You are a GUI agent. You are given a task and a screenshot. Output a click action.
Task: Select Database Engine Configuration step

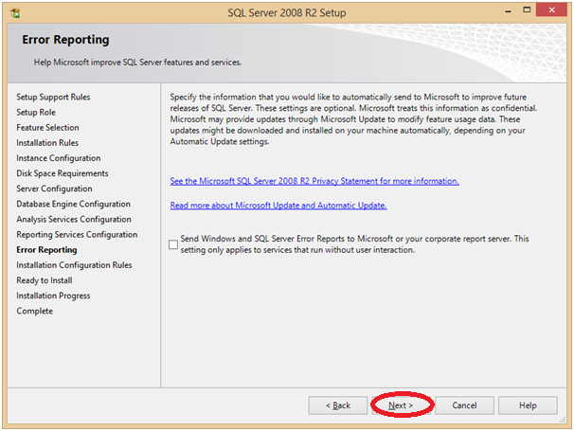pos(73,204)
